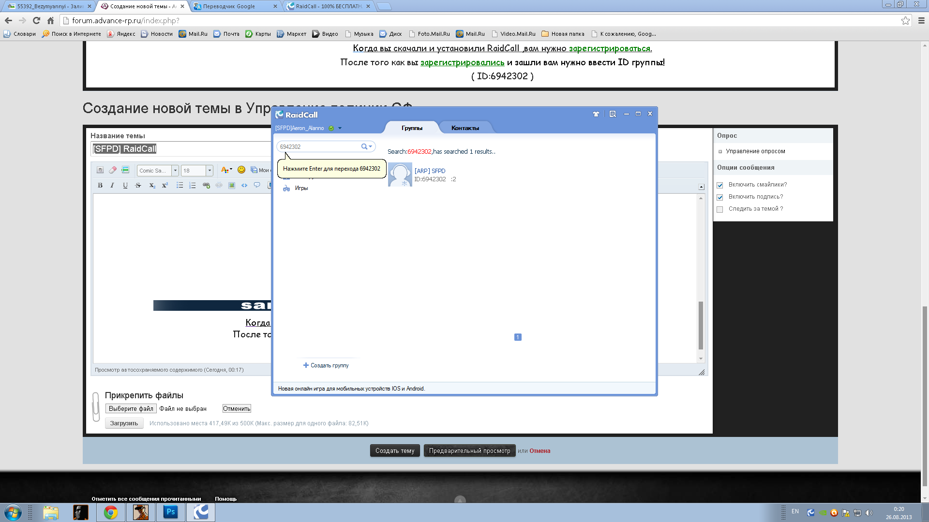Screen dimensions: 929x522
Task: Open the smiley emoticon picker
Action: tap(241, 170)
